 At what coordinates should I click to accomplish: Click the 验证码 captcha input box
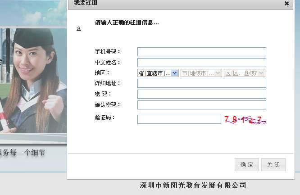pyautogui.click(x=179, y=119)
